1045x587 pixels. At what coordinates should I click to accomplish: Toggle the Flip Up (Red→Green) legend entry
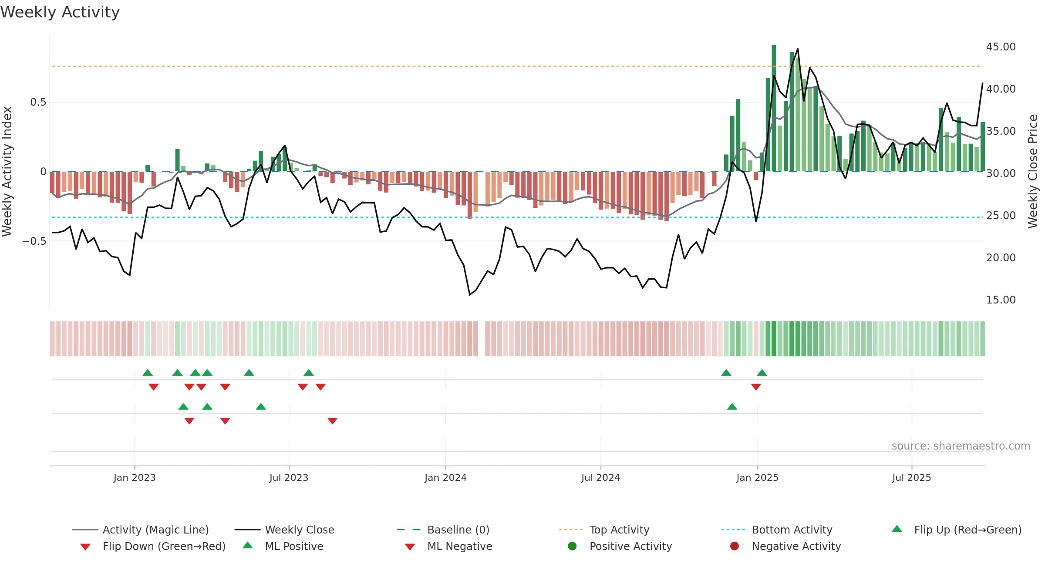click(x=956, y=530)
